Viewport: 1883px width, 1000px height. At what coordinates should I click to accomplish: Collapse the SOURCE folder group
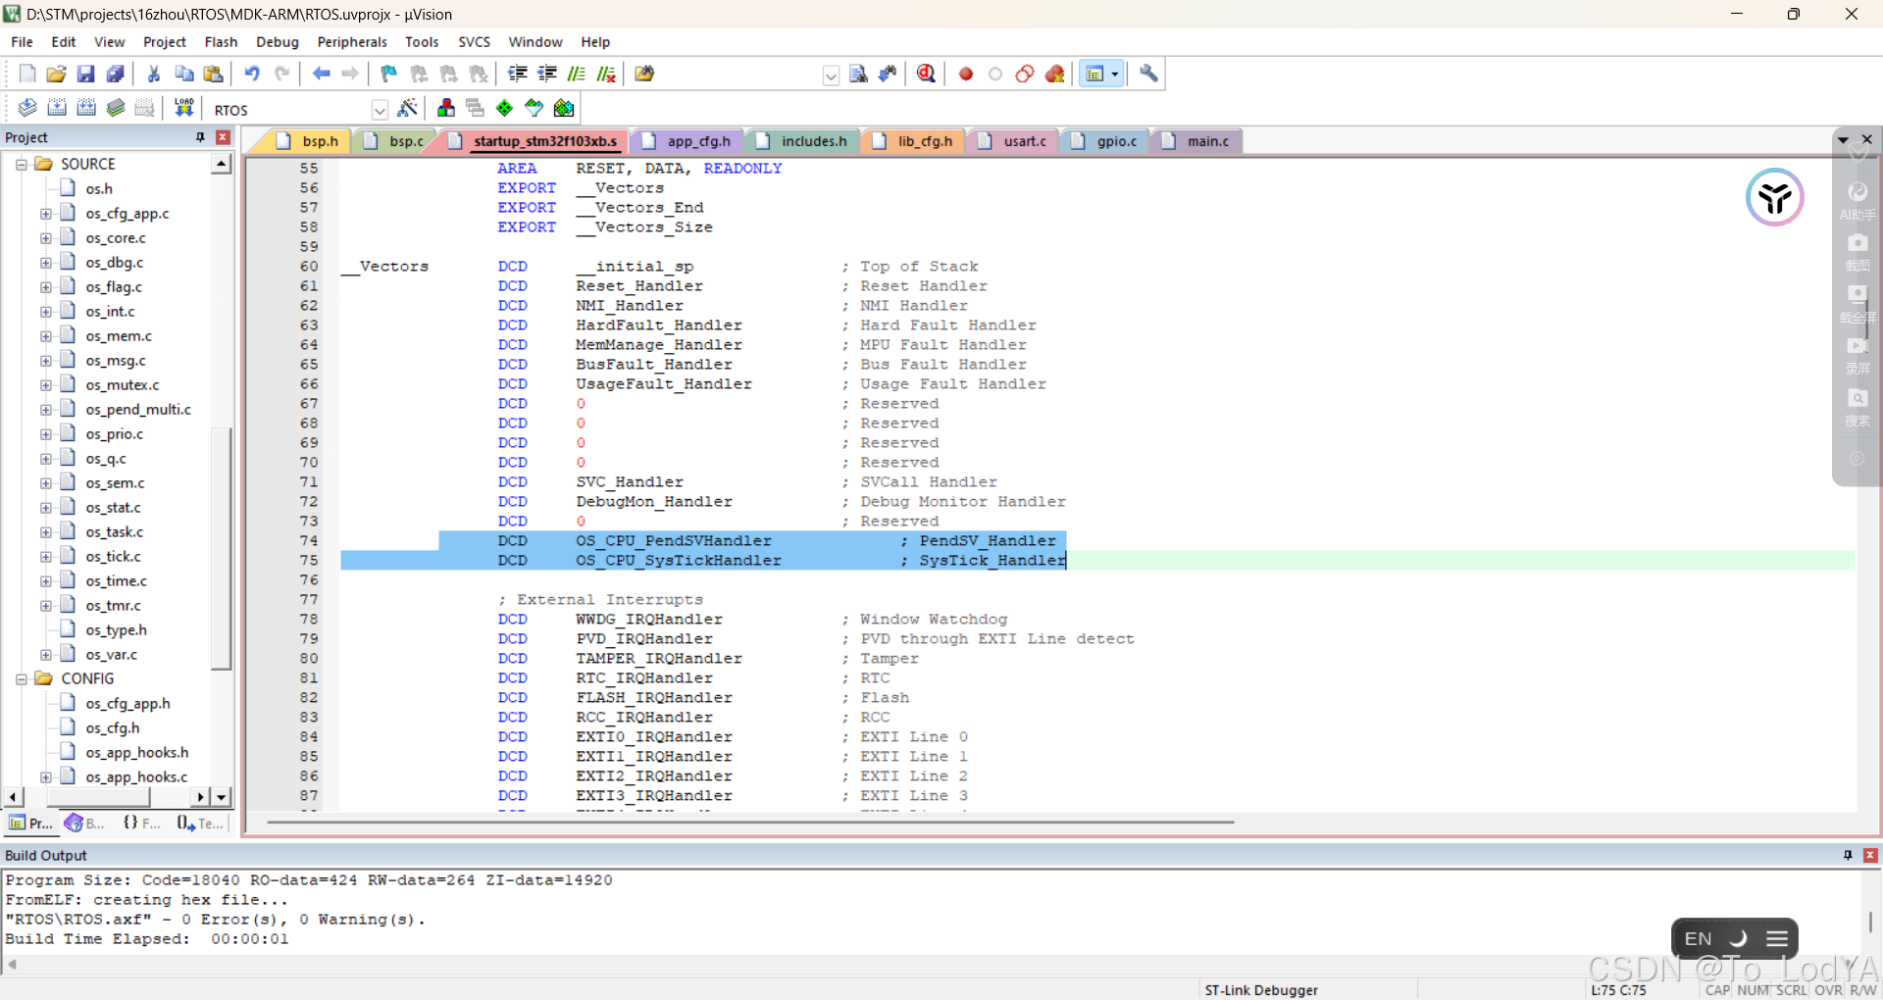click(21, 164)
